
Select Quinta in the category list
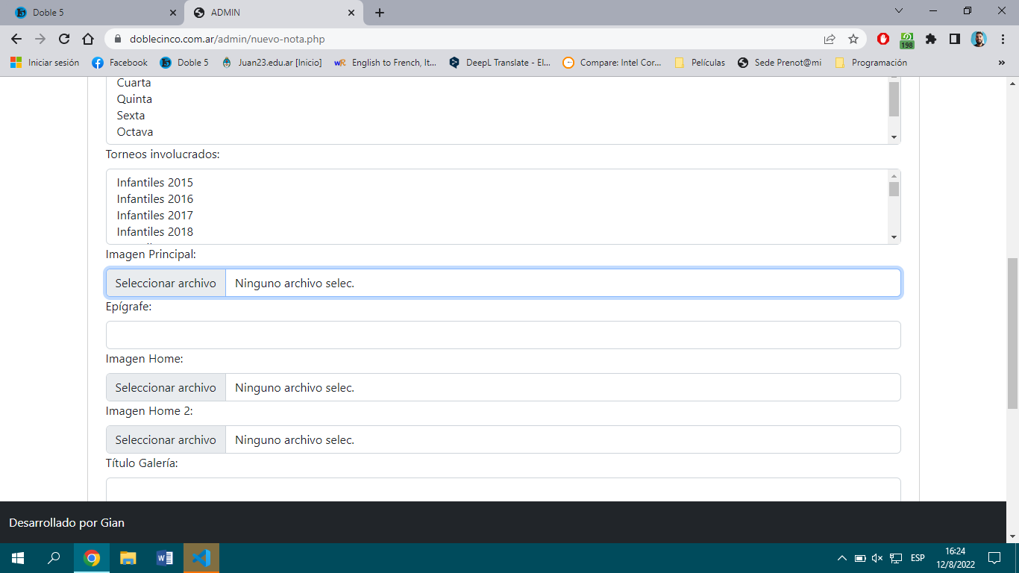(134, 99)
